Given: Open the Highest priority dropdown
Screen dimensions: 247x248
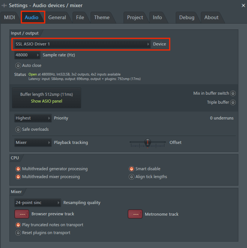Looking at the screenshot, I should point(33,118).
